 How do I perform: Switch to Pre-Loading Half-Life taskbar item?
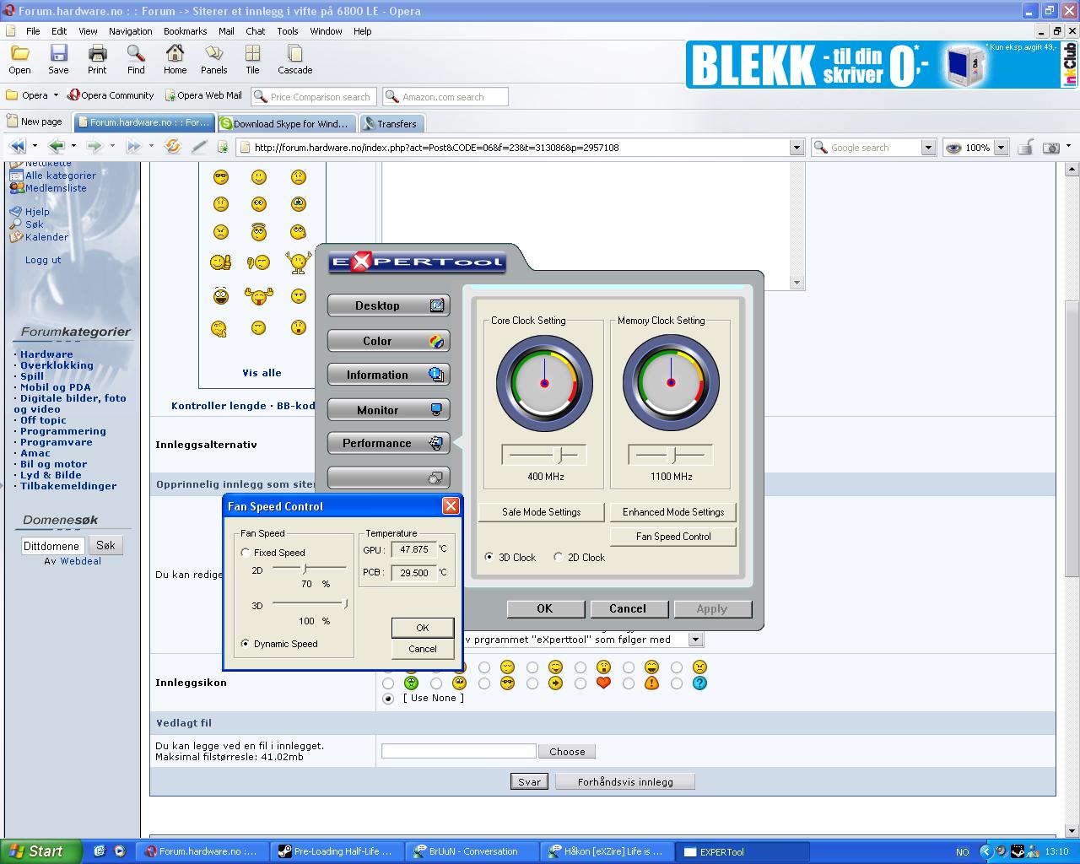click(335, 851)
